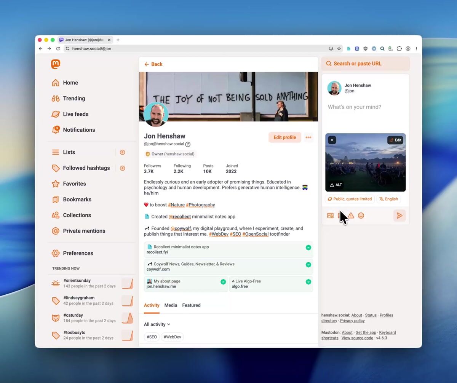The height and width of the screenshot is (383, 457).
Task: View the Following 2.2K count
Action: (x=182, y=169)
